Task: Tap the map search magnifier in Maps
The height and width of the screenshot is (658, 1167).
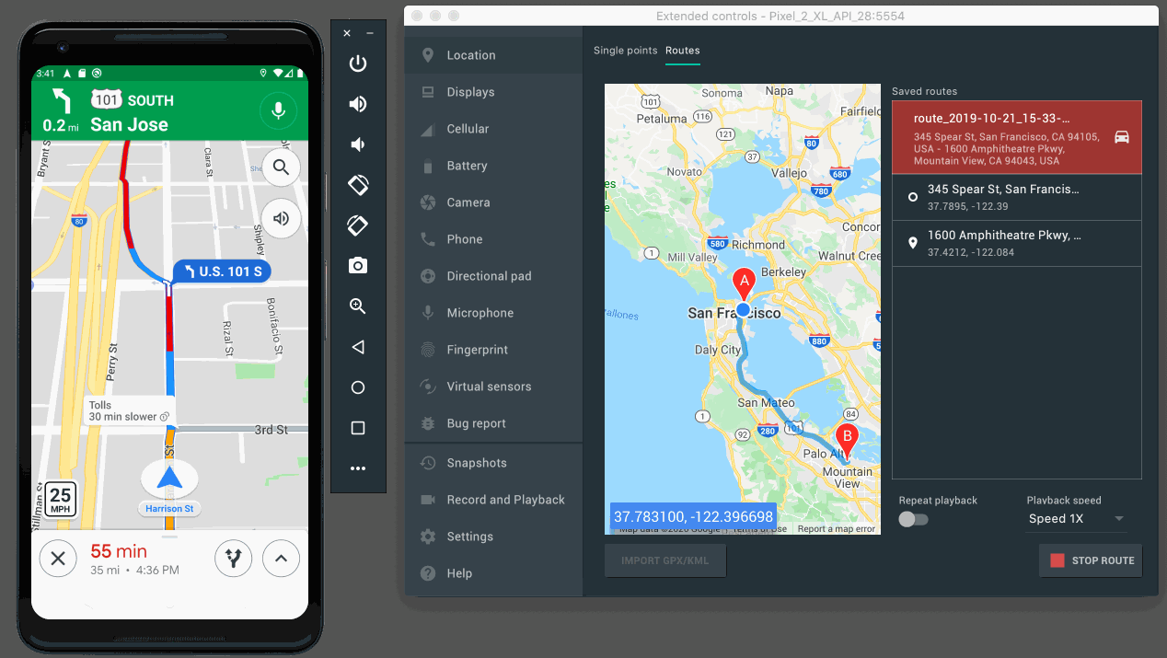Action: click(x=281, y=167)
